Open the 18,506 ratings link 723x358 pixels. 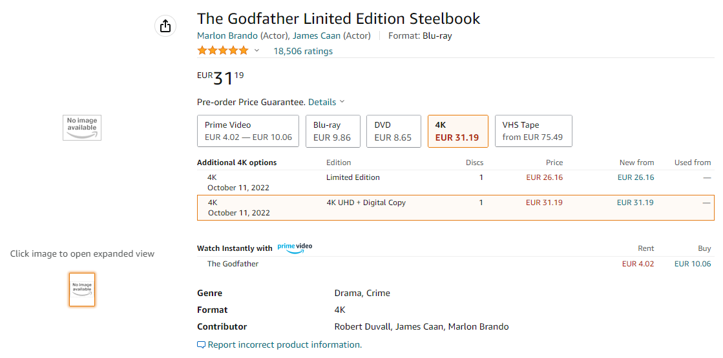pos(303,51)
